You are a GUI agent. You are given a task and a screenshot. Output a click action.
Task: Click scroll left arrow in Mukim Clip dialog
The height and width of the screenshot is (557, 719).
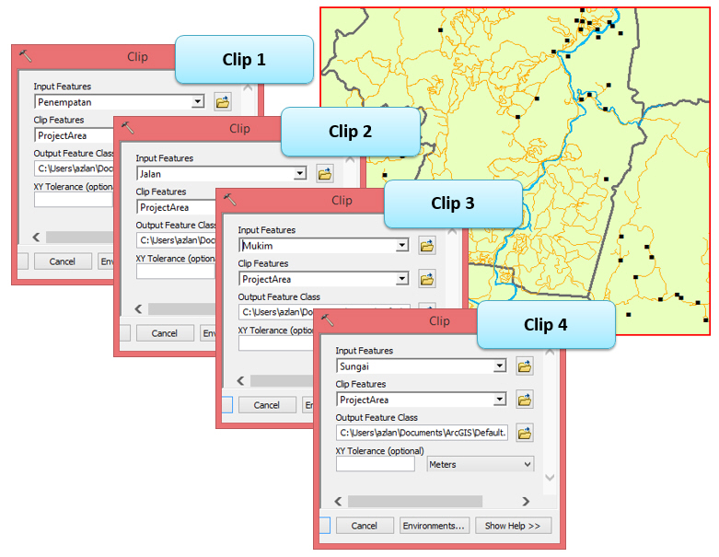pos(241,381)
